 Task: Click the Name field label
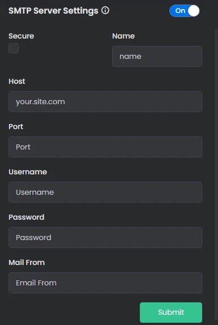pyautogui.click(x=123, y=36)
